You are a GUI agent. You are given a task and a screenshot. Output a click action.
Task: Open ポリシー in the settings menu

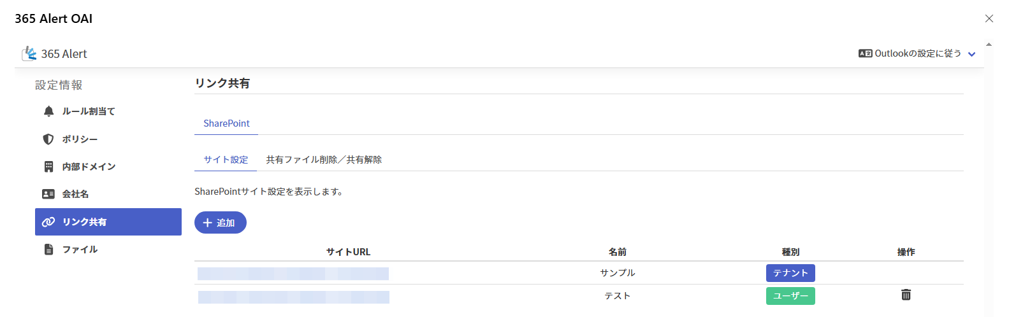tap(80, 139)
